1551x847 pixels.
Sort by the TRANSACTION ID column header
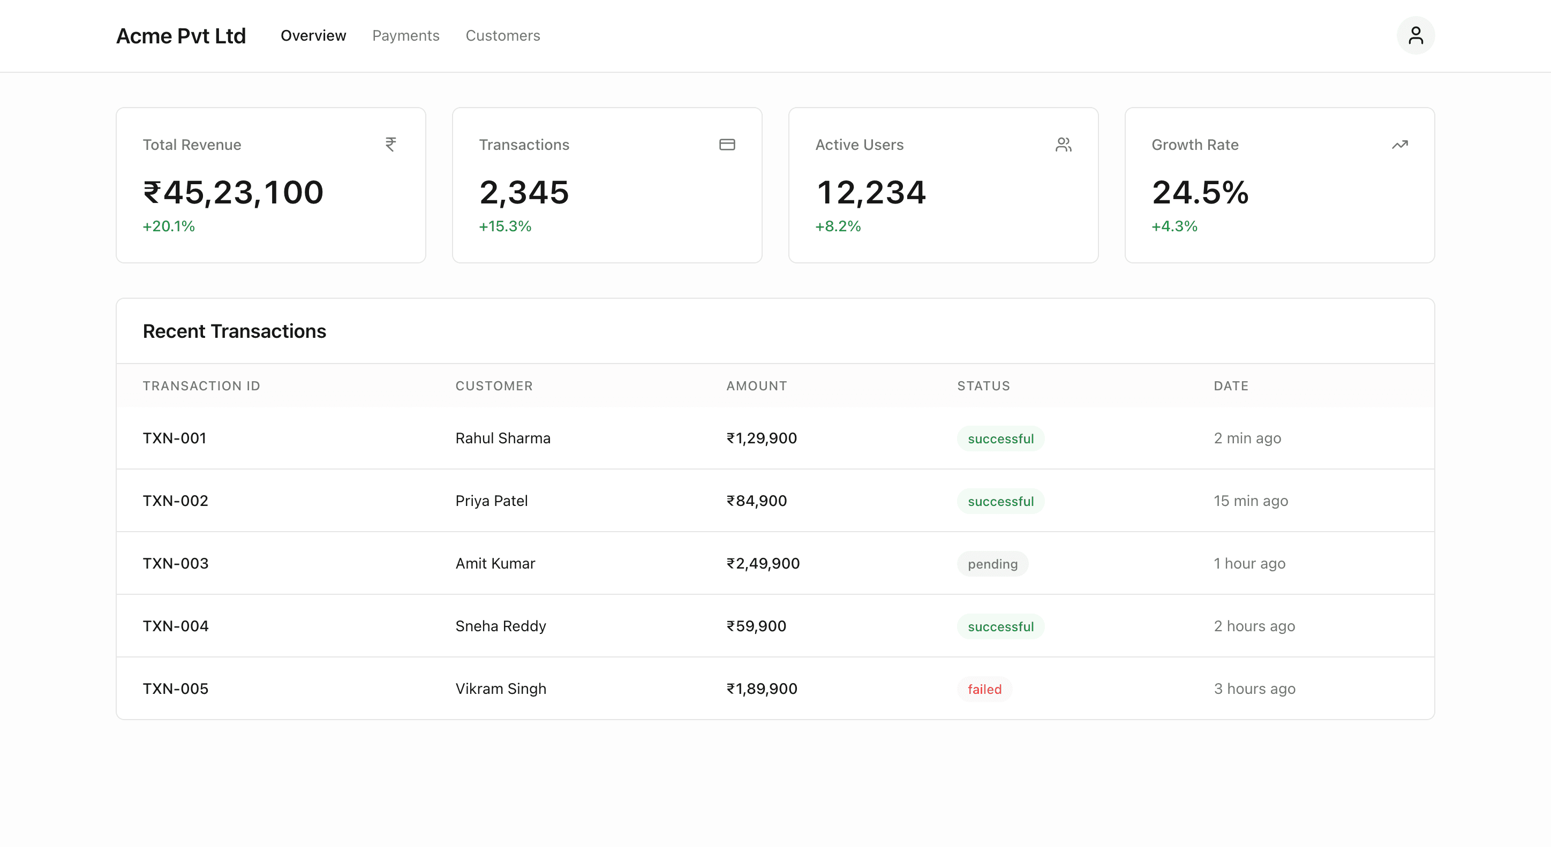[201, 386]
